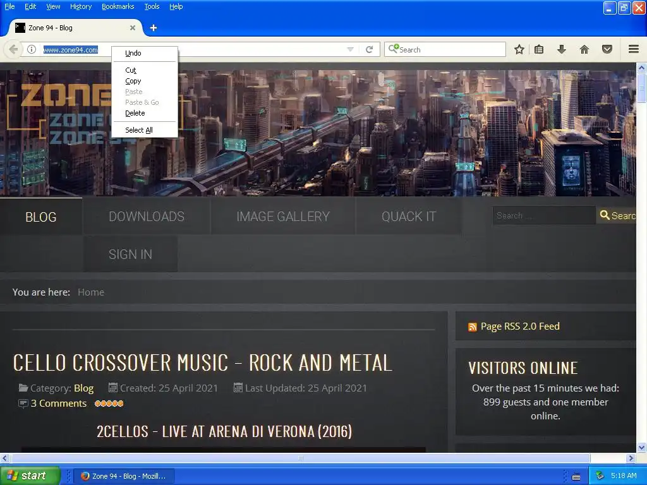Choose Copy in the context menu
Viewport: 647px width, 485px height.
click(145, 81)
